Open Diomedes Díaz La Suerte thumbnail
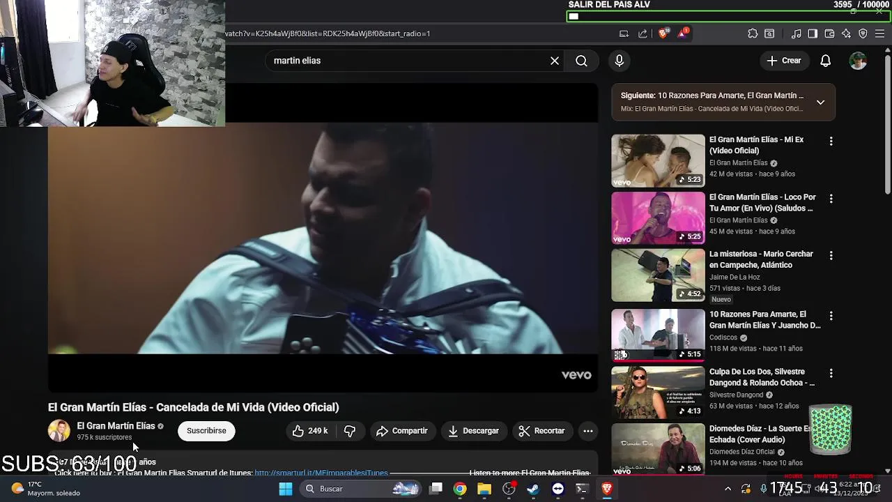The height and width of the screenshot is (502, 892). point(658,450)
